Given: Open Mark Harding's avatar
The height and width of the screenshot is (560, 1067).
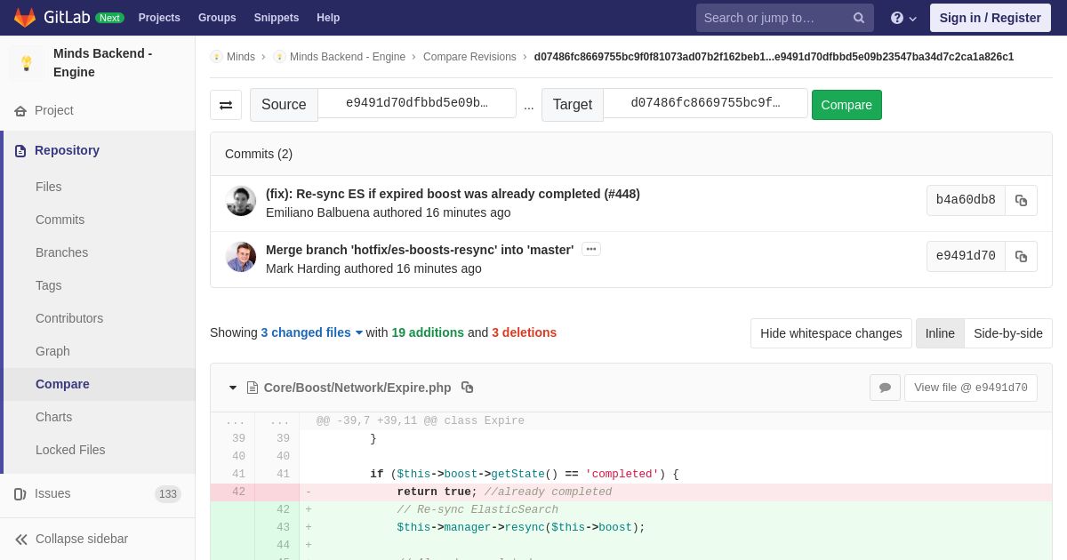Looking at the screenshot, I should click(x=241, y=257).
